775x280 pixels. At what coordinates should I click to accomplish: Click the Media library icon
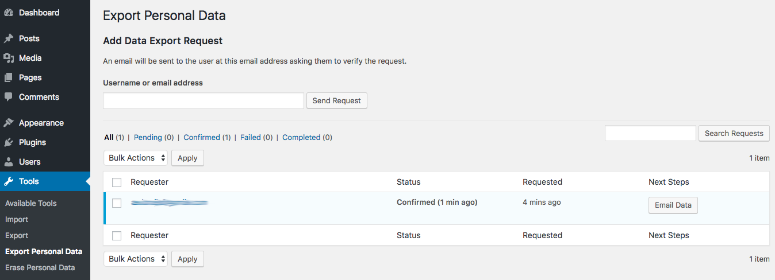click(9, 58)
